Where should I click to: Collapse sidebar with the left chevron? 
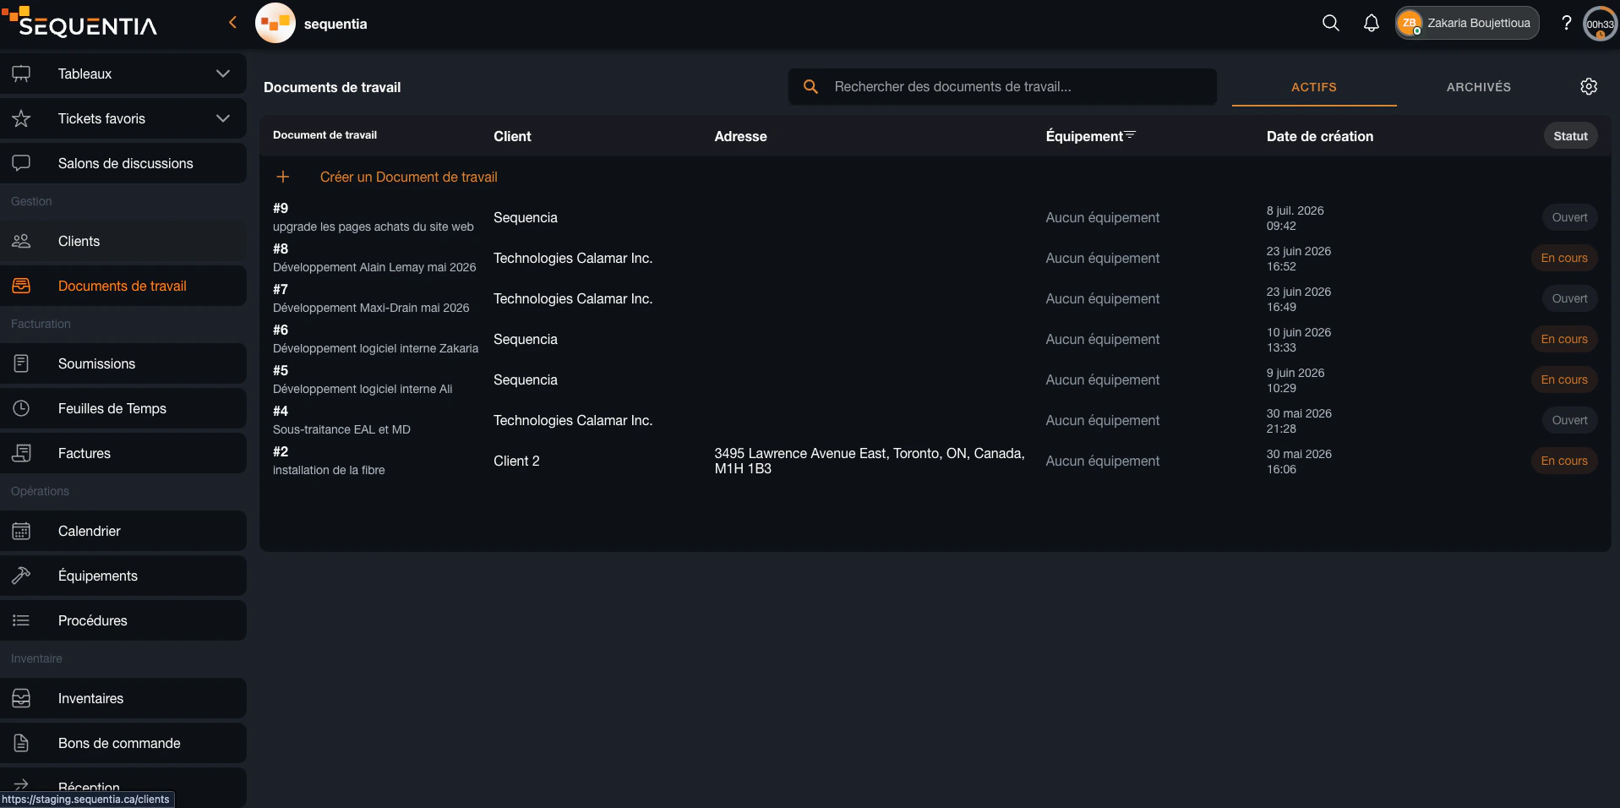[232, 23]
